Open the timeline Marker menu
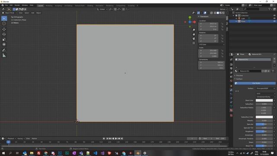The image size is (277, 156). 35,139
